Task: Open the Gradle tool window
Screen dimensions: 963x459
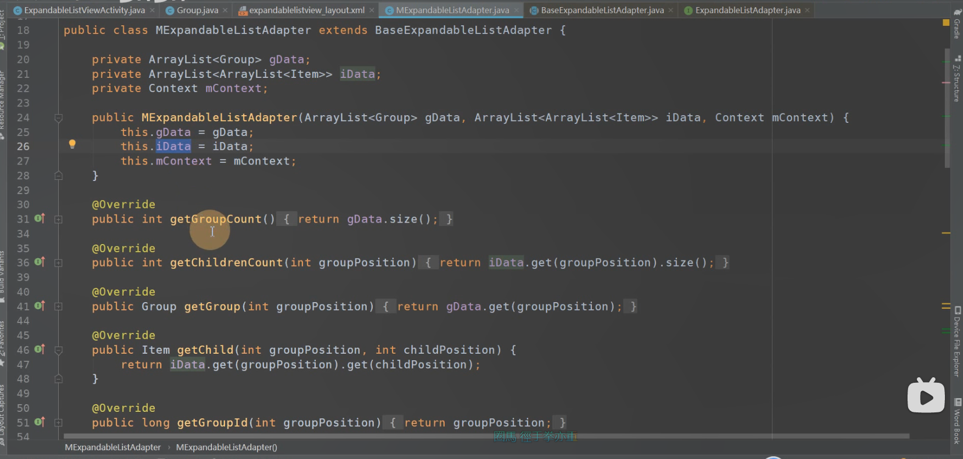Action: (x=957, y=25)
